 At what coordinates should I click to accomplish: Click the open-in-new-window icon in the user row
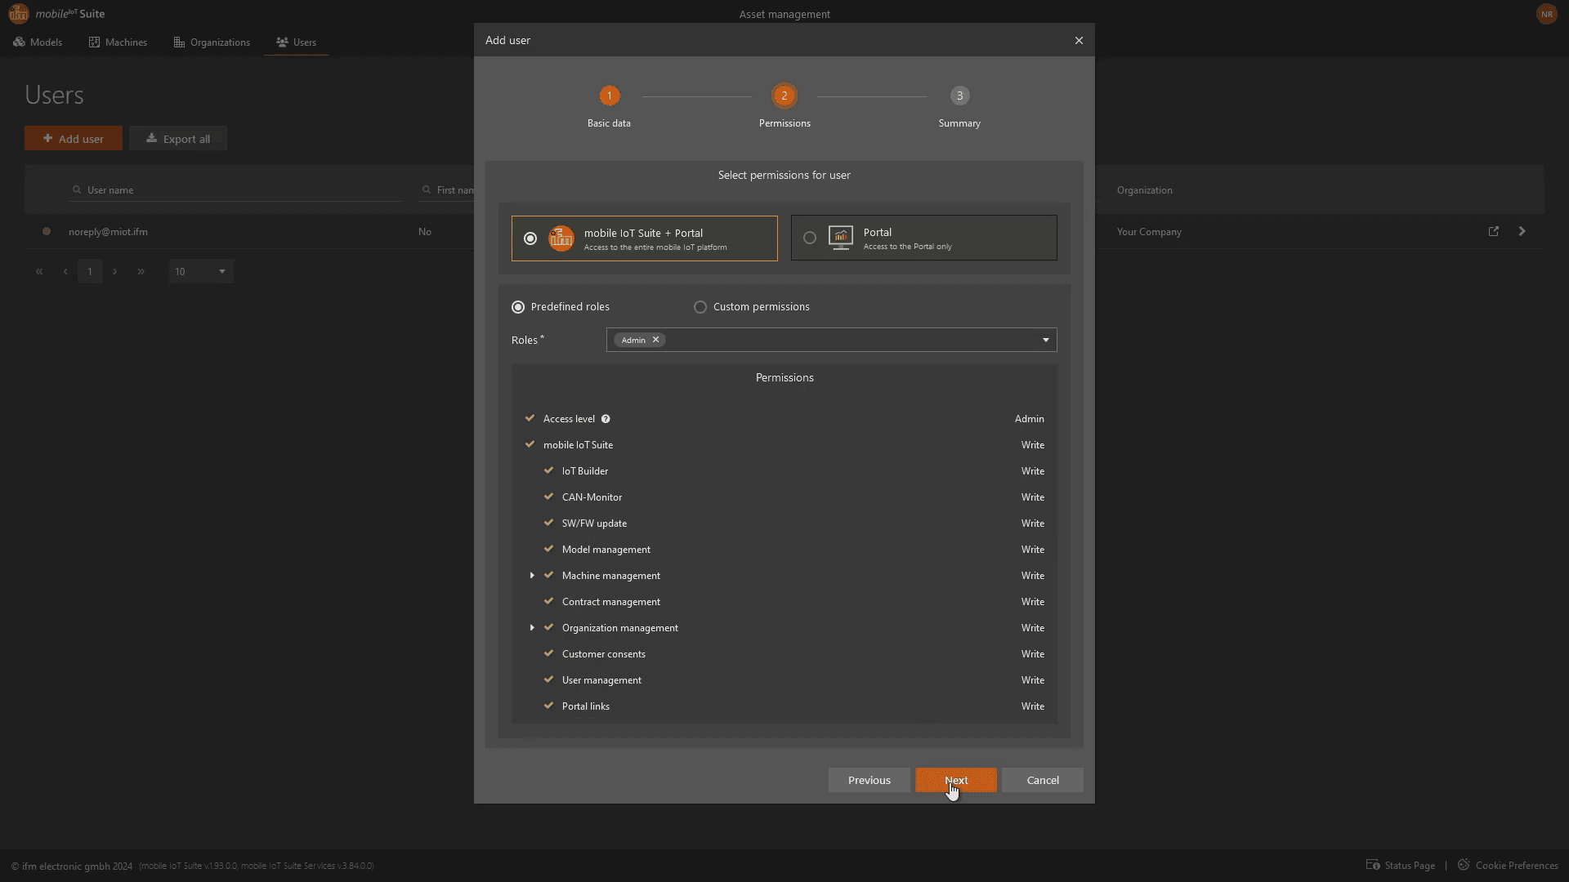[1493, 231]
